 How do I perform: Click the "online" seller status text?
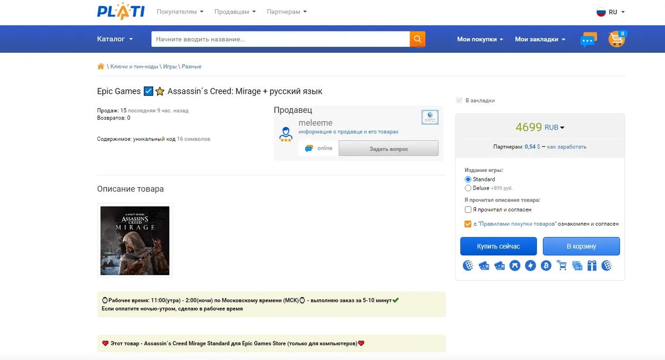click(x=325, y=148)
